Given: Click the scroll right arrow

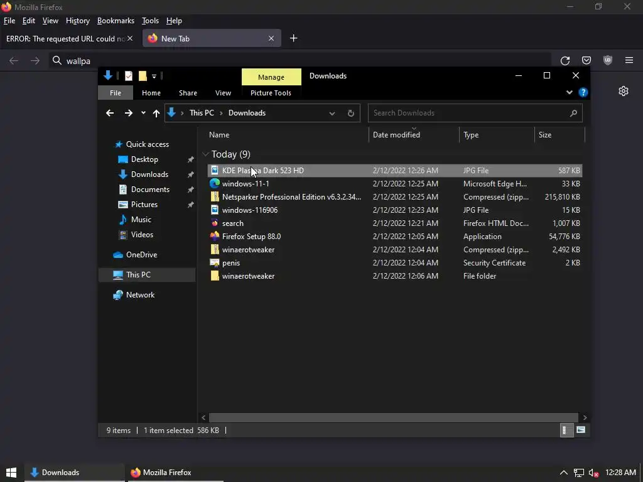Looking at the screenshot, I should coord(585,417).
